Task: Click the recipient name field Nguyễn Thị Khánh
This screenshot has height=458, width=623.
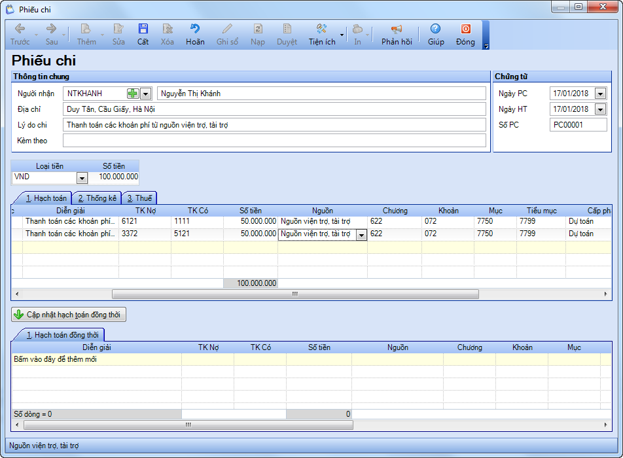Action: click(x=321, y=94)
